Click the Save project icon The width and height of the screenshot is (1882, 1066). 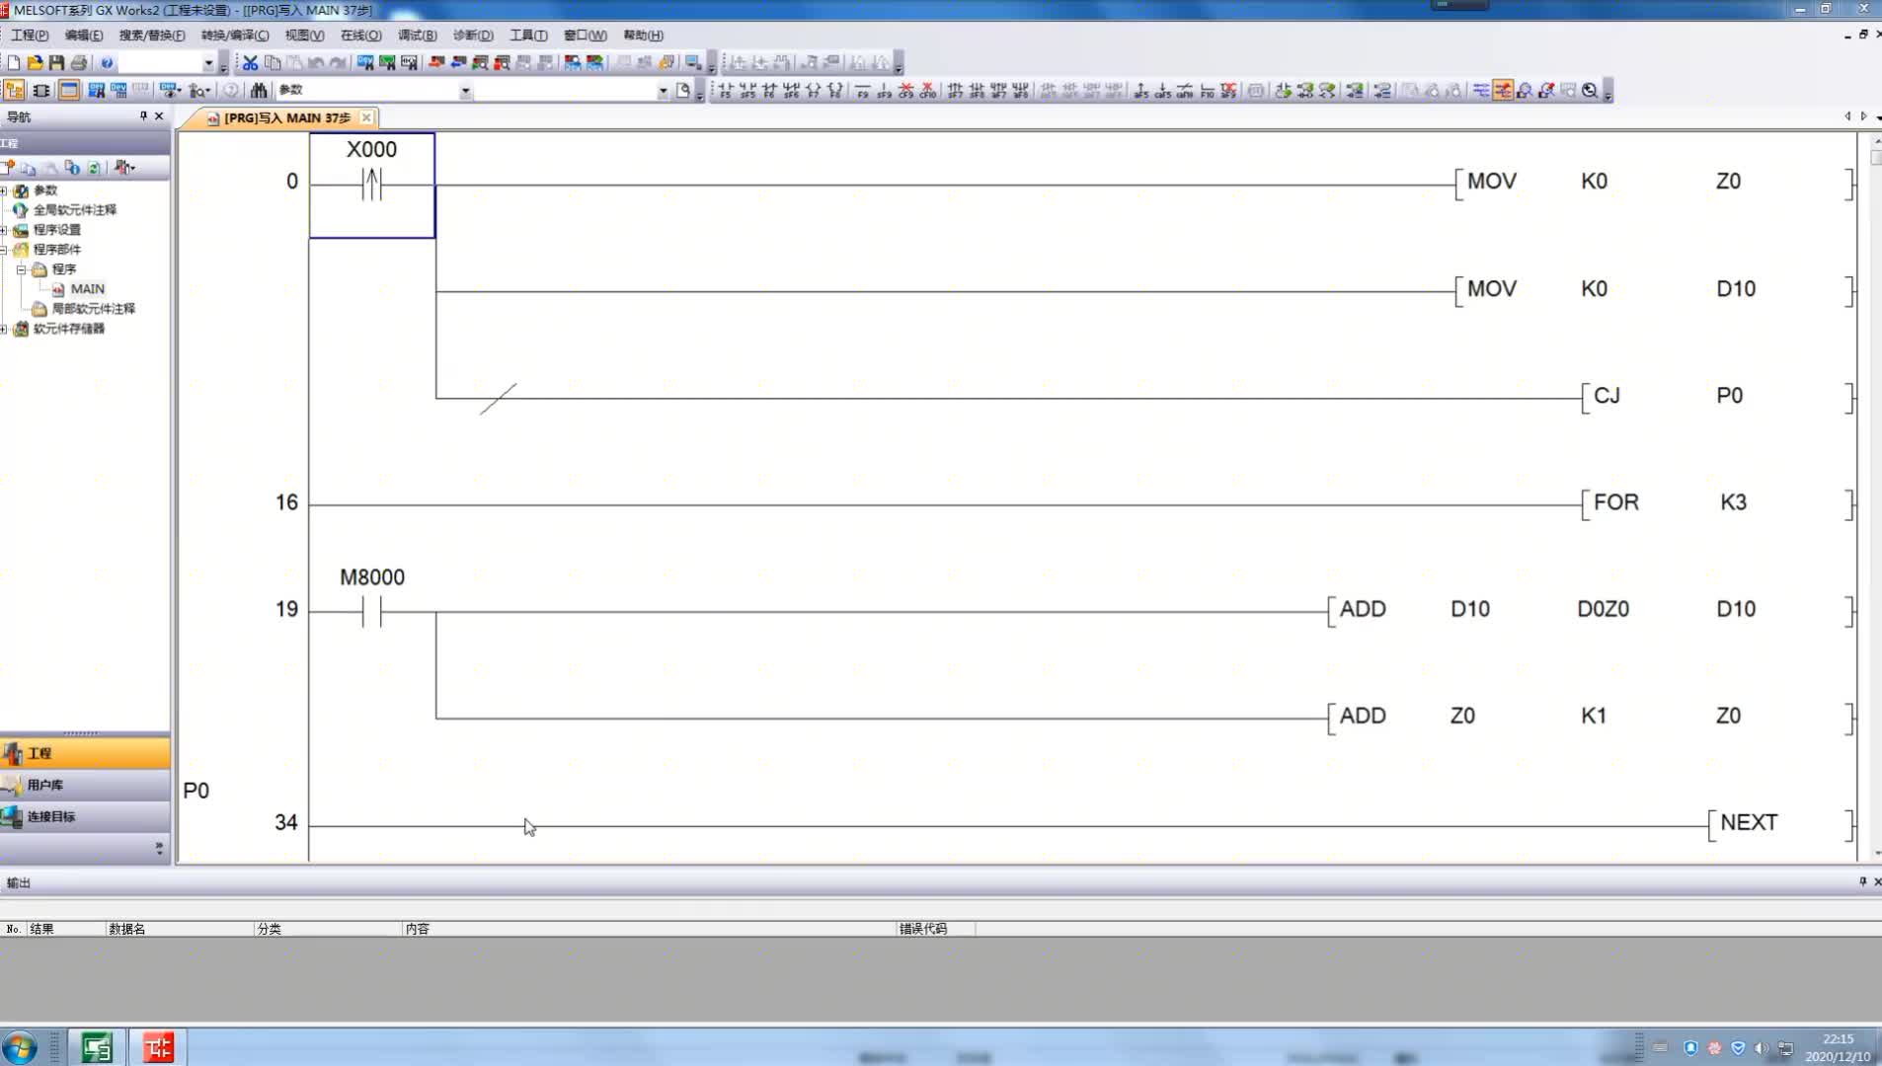56,63
